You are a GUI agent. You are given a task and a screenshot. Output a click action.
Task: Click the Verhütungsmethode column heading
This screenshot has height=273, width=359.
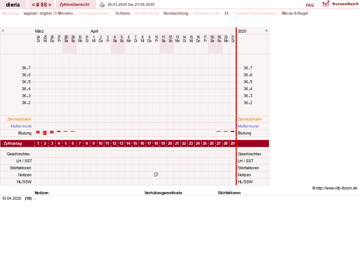point(163,193)
